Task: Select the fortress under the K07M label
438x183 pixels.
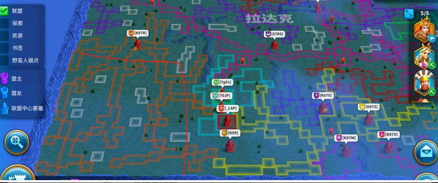Action: point(346,150)
